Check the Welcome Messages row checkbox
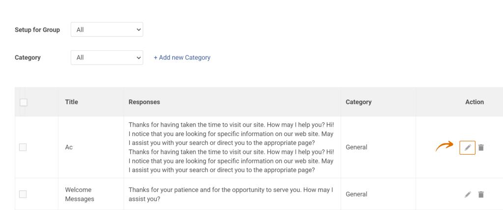 click(x=23, y=194)
